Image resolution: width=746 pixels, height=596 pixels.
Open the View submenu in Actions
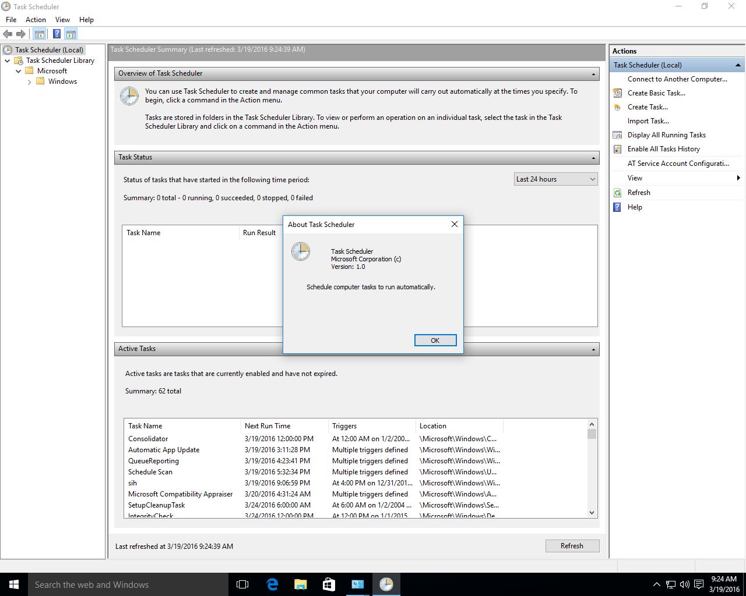point(678,178)
